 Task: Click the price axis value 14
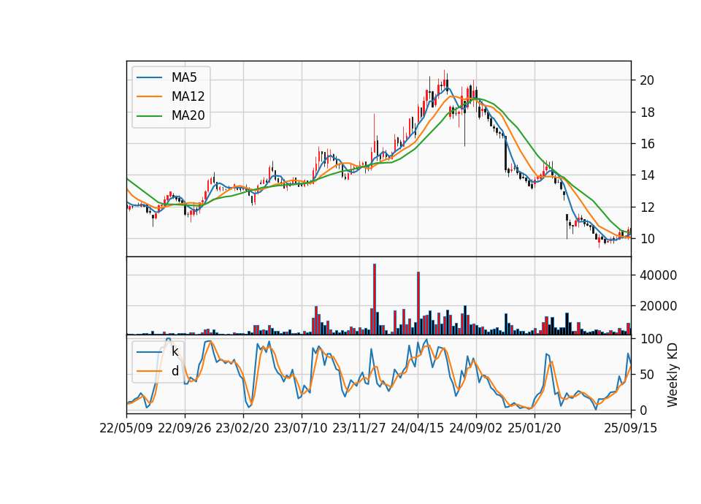coord(647,176)
